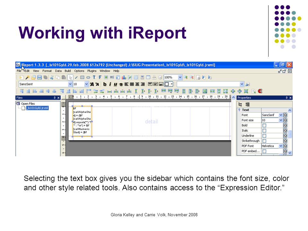Screen dimensions: 308x231
Task: Select the arrow pointer tool
Action: [x=70, y=78]
